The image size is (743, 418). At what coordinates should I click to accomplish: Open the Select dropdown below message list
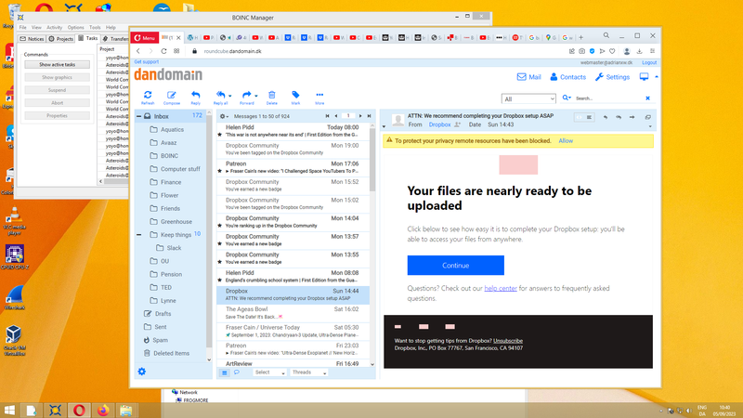coord(269,372)
